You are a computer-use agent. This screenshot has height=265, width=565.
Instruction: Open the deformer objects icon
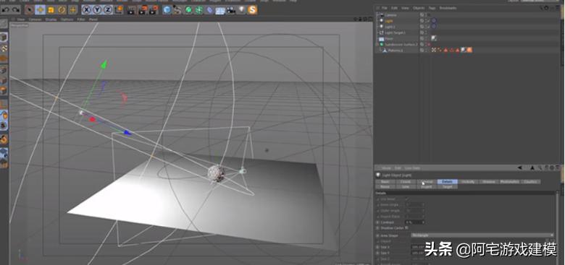tap(209, 9)
